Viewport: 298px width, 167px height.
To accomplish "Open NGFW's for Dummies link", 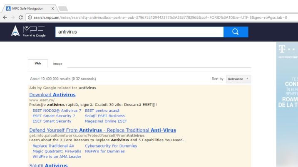I will 105,151.
